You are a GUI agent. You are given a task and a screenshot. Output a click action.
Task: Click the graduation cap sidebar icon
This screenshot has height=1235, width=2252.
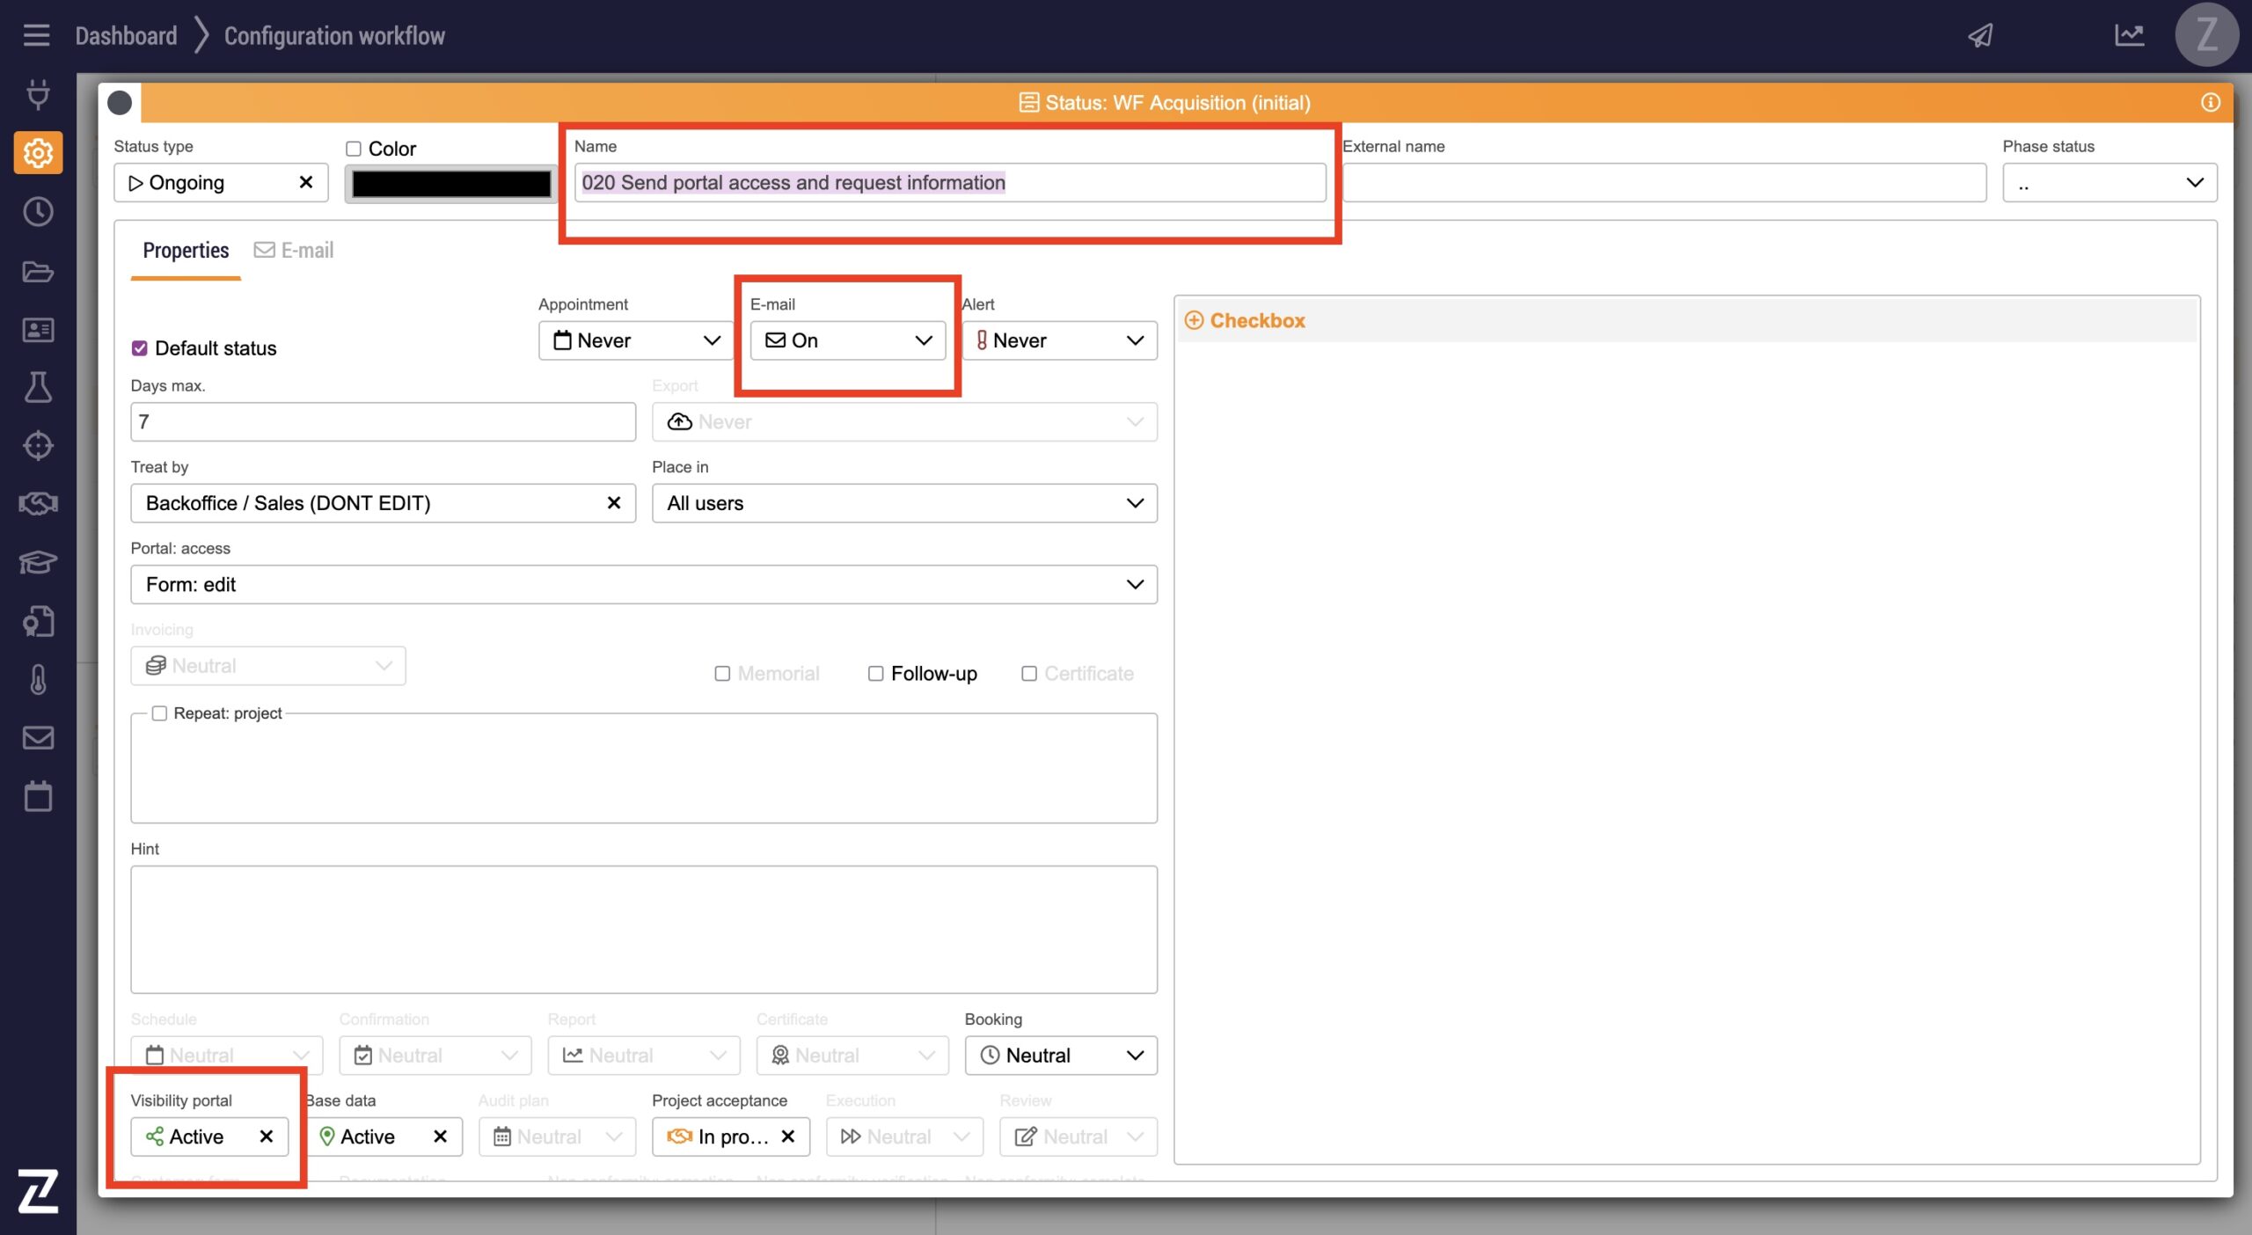(x=38, y=562)
